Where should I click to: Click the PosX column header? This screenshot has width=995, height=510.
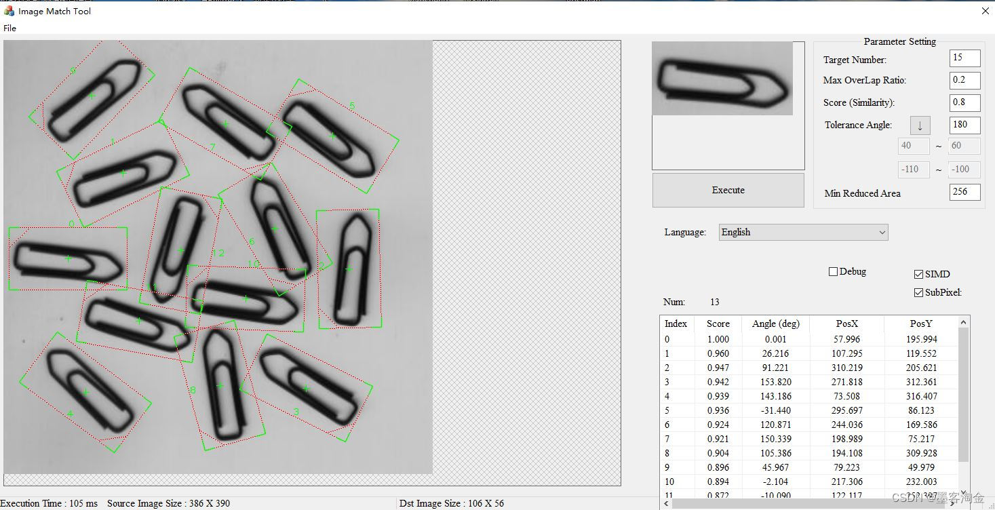coord(847,323)
